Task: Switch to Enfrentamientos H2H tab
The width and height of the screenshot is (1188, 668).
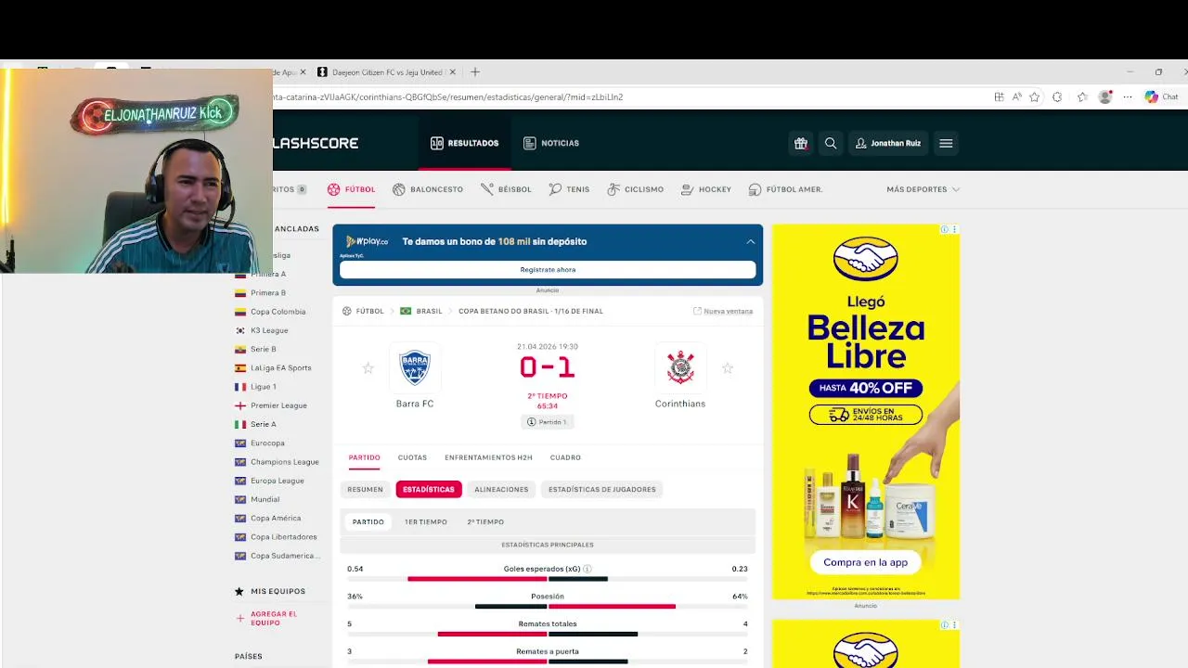Action: (x=488, y=457)
